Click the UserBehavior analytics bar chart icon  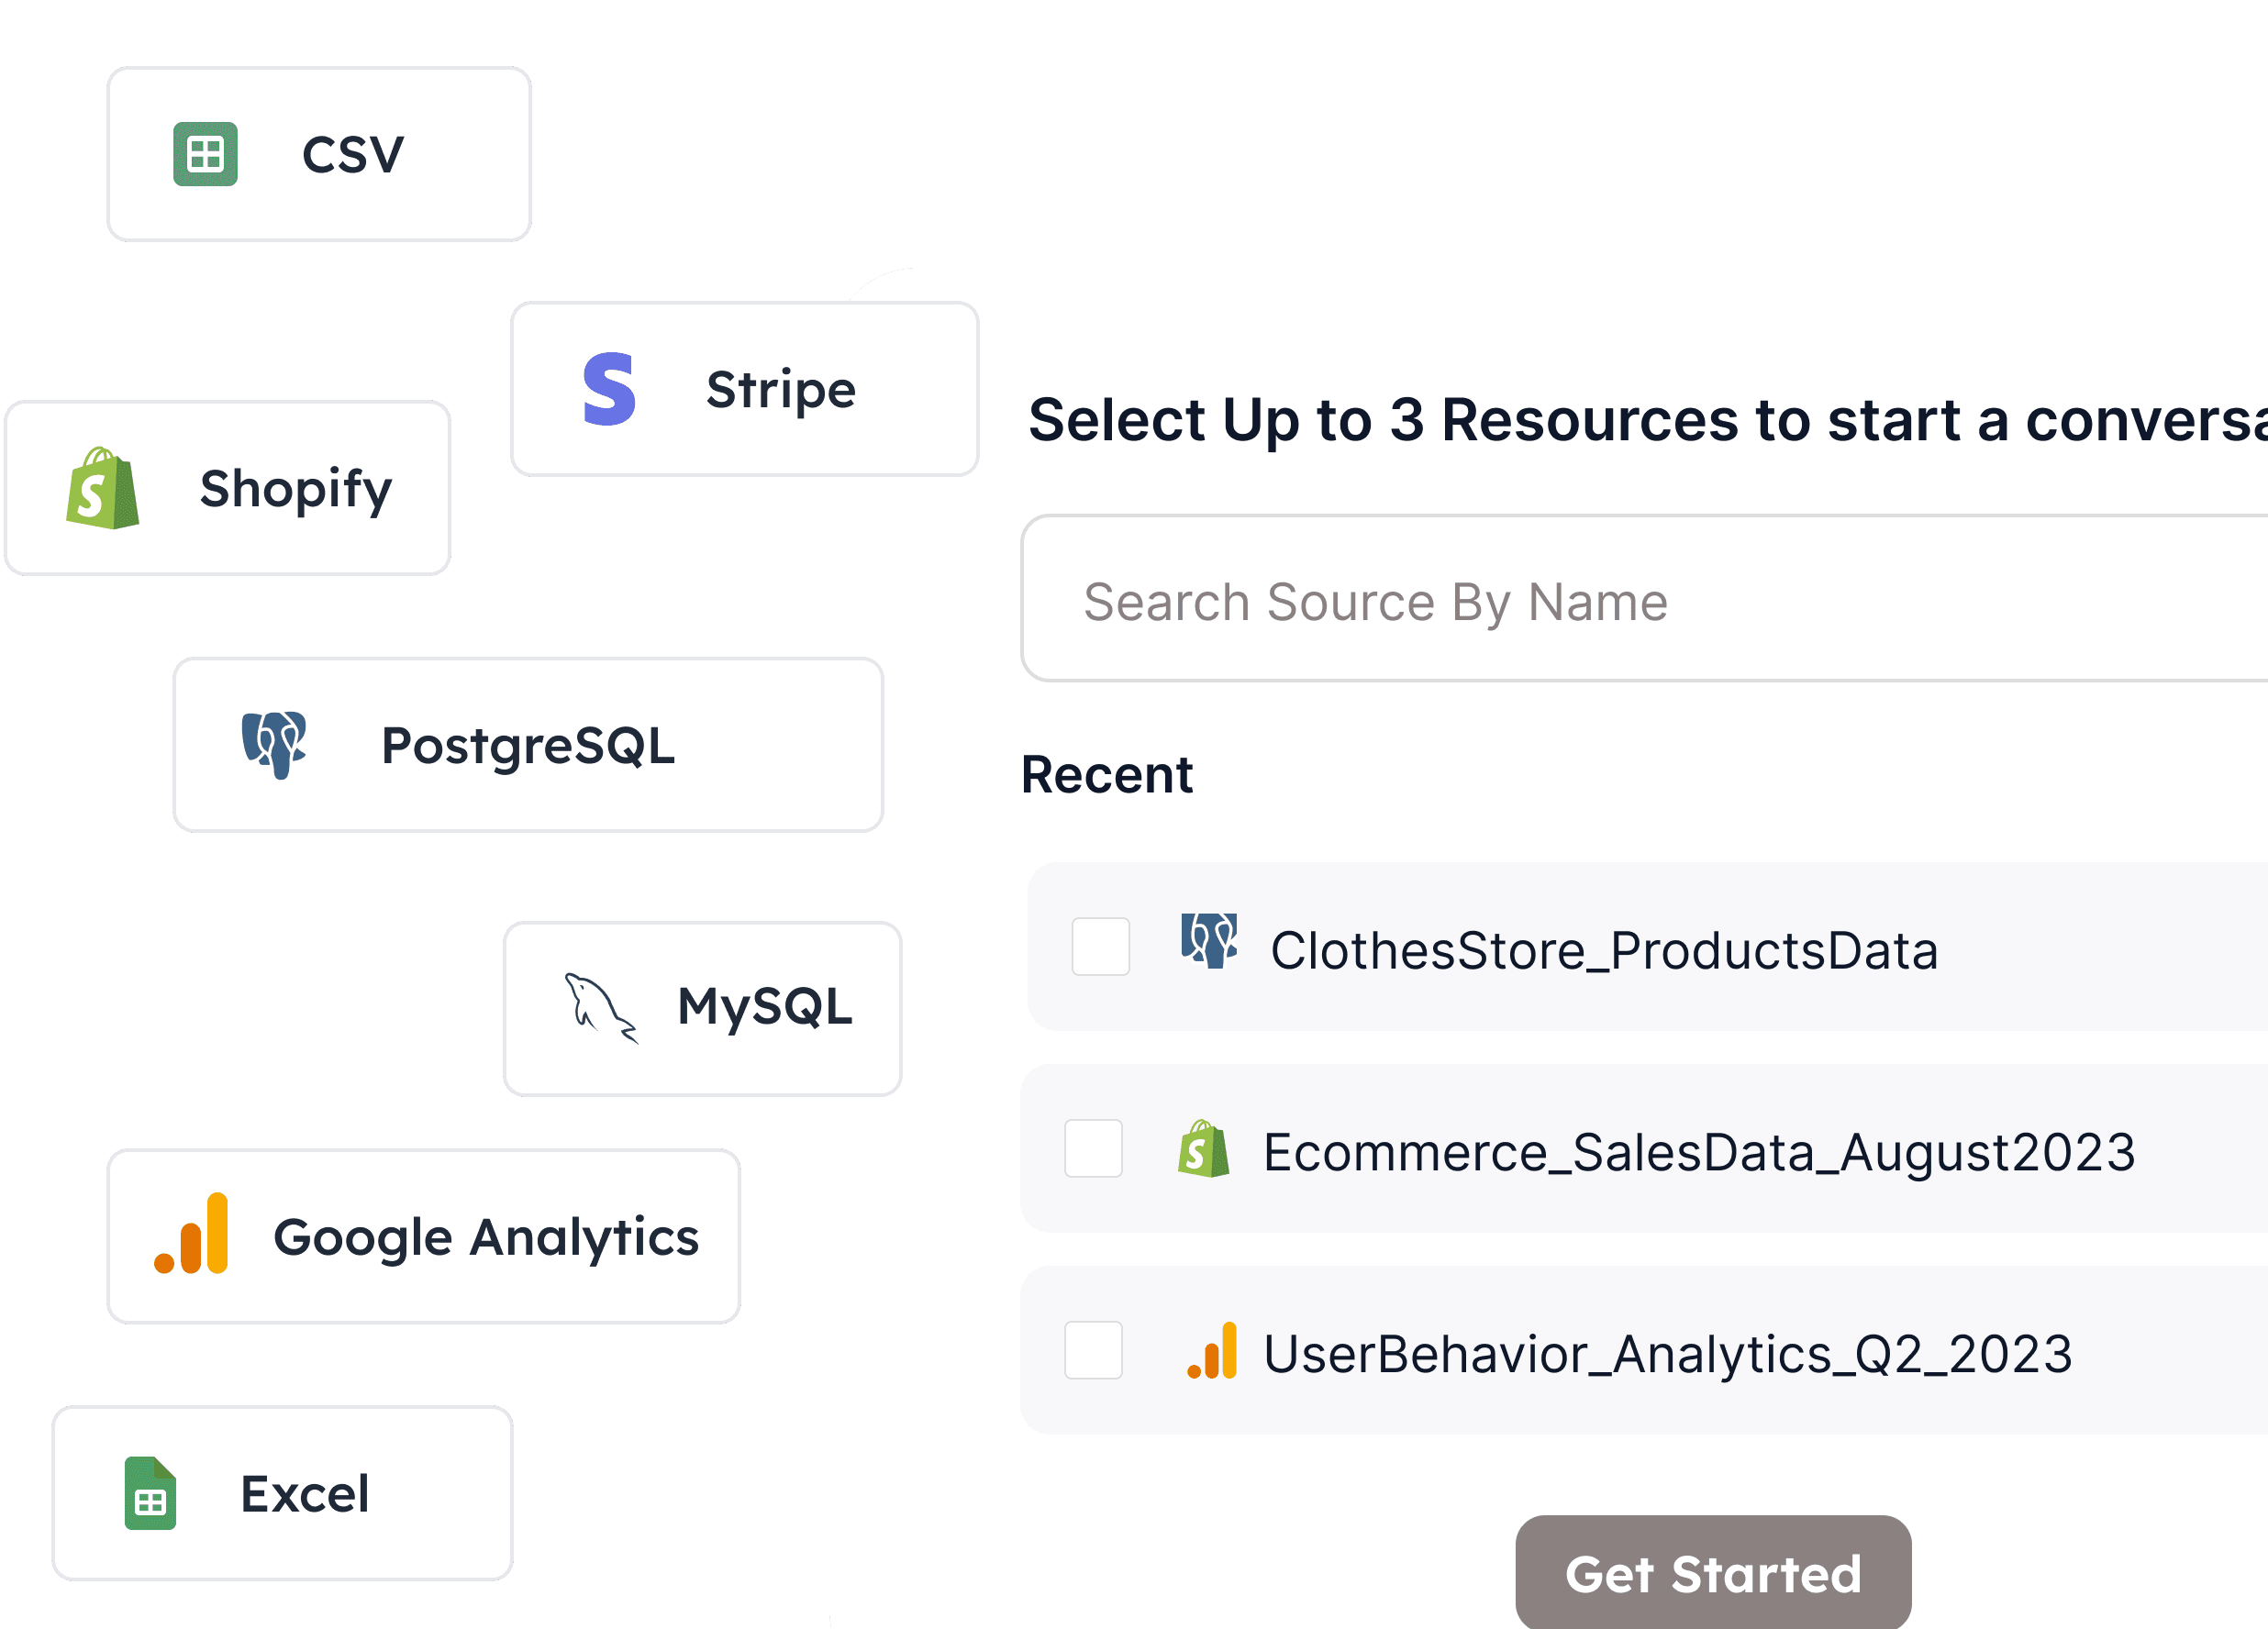[1212, 1352]
